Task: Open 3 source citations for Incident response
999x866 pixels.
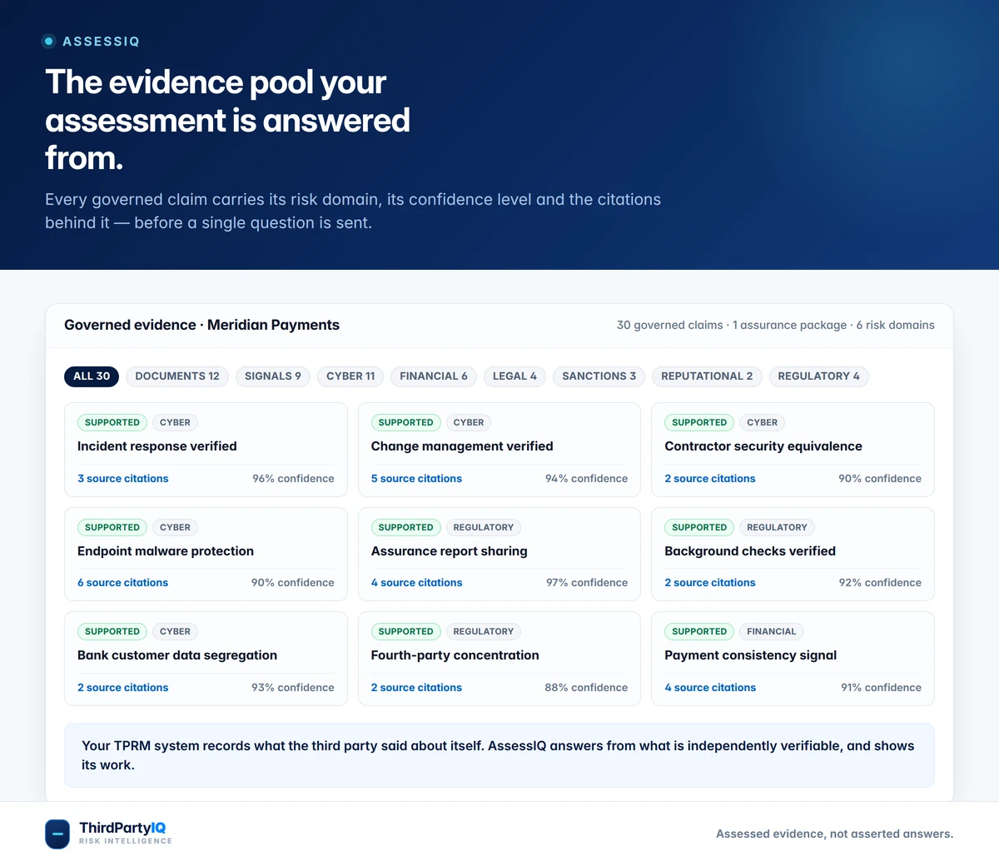Action: [x=123, y=479]
